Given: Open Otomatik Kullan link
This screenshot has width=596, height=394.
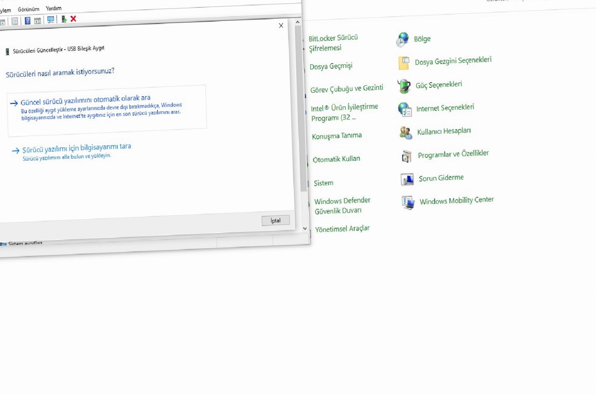Looking at the screenshot, I should pyautogui.click(x=337, y=159).
